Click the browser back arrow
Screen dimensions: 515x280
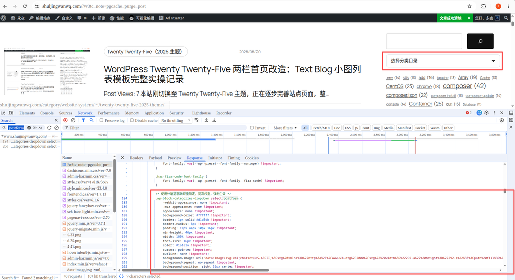click(x=5, y=6)
